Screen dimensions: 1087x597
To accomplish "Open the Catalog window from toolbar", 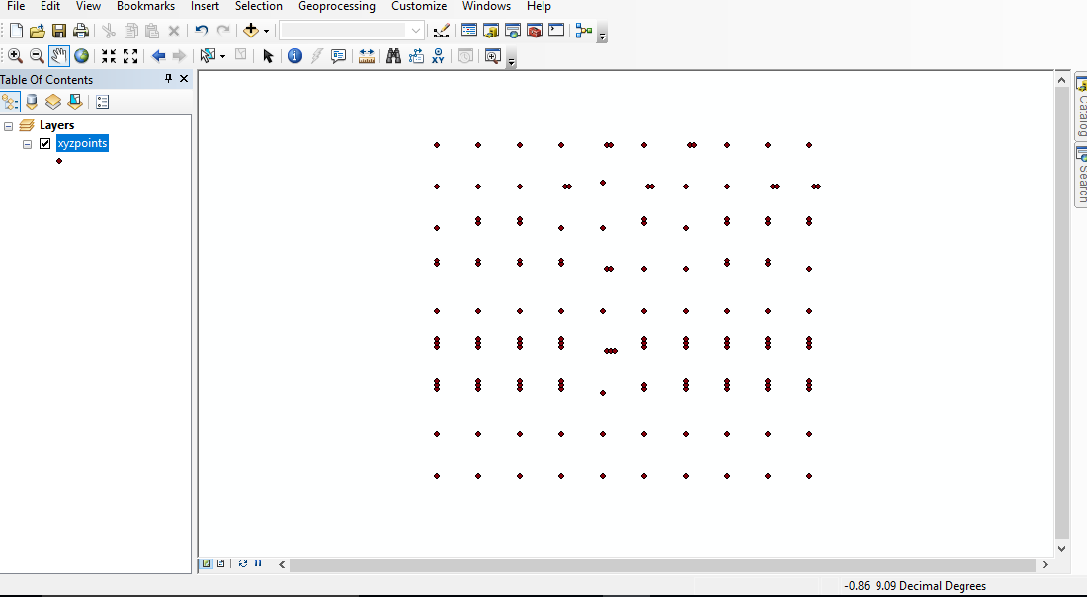I will pyautogui.click(x=491, y=31).
